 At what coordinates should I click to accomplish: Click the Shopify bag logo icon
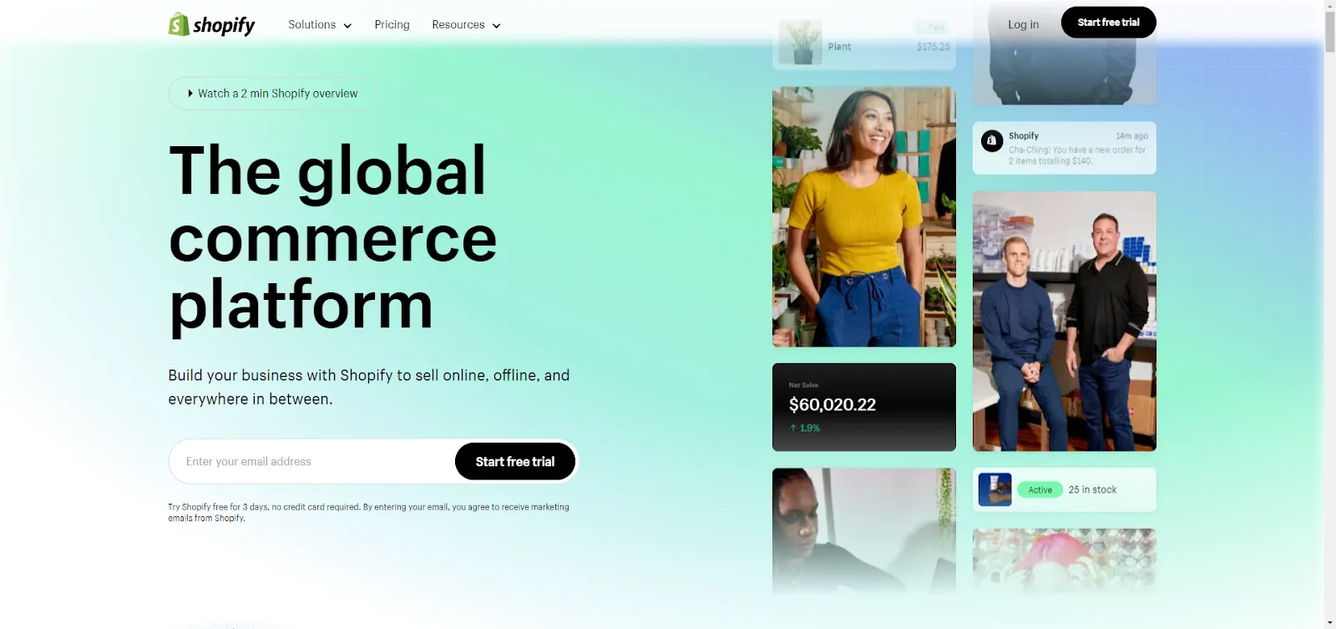point(178,24)
